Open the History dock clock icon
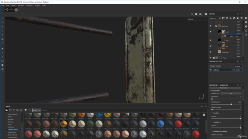This screenshot has width=248, height=139. pyautogui.click(x=246, y=31)
